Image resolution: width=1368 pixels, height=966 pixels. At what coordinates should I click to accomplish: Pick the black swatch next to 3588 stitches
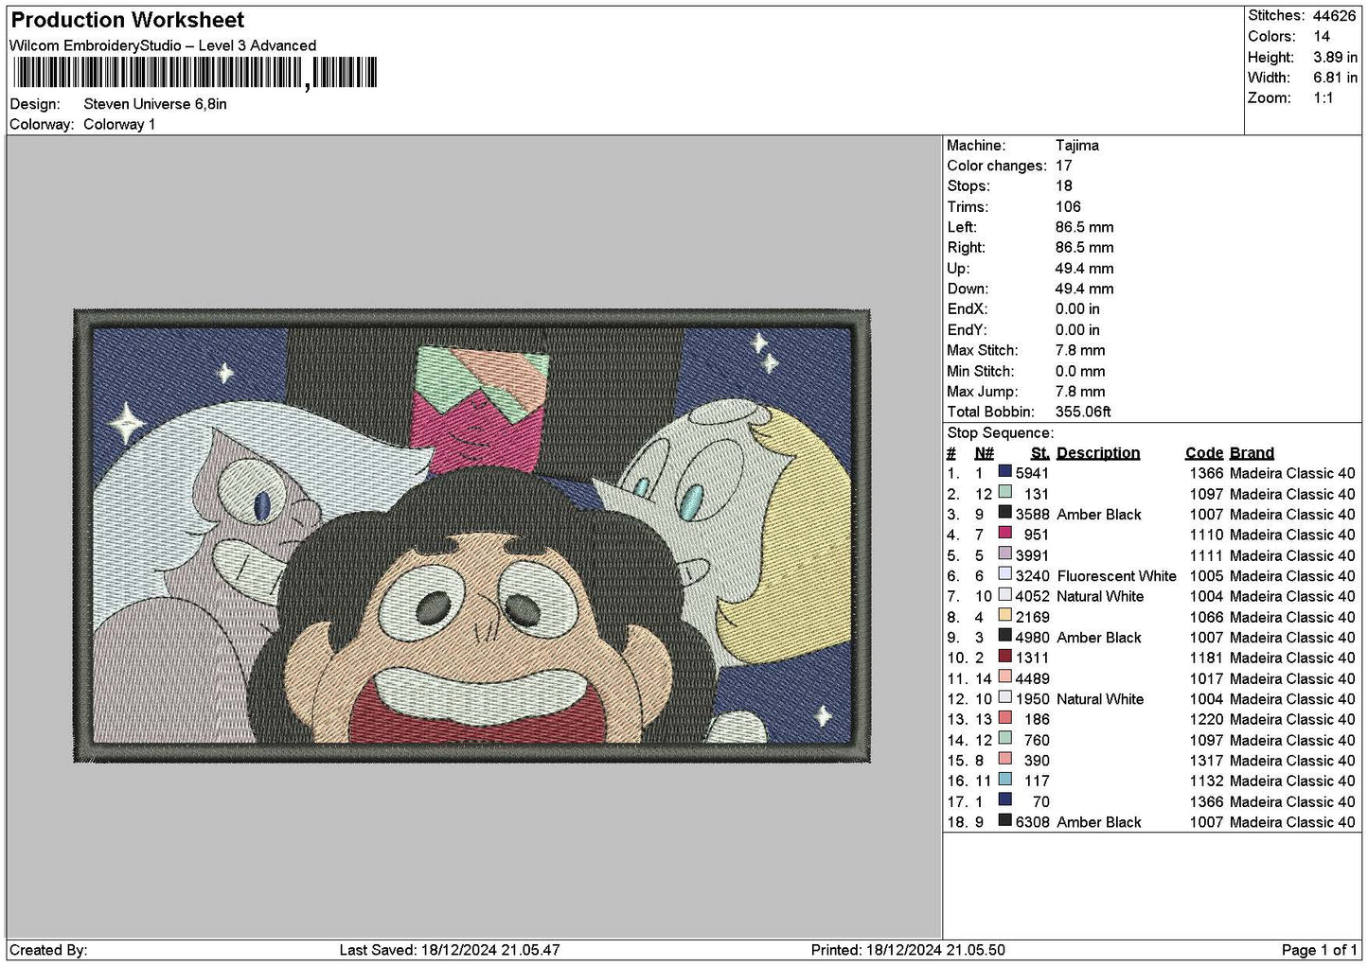1005,514
